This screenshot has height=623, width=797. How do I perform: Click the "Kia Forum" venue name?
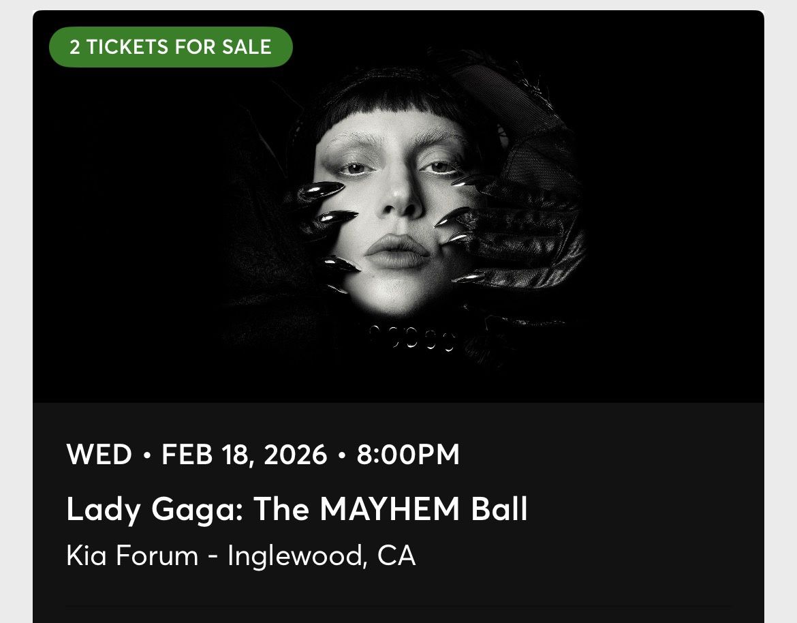[132, 556]
